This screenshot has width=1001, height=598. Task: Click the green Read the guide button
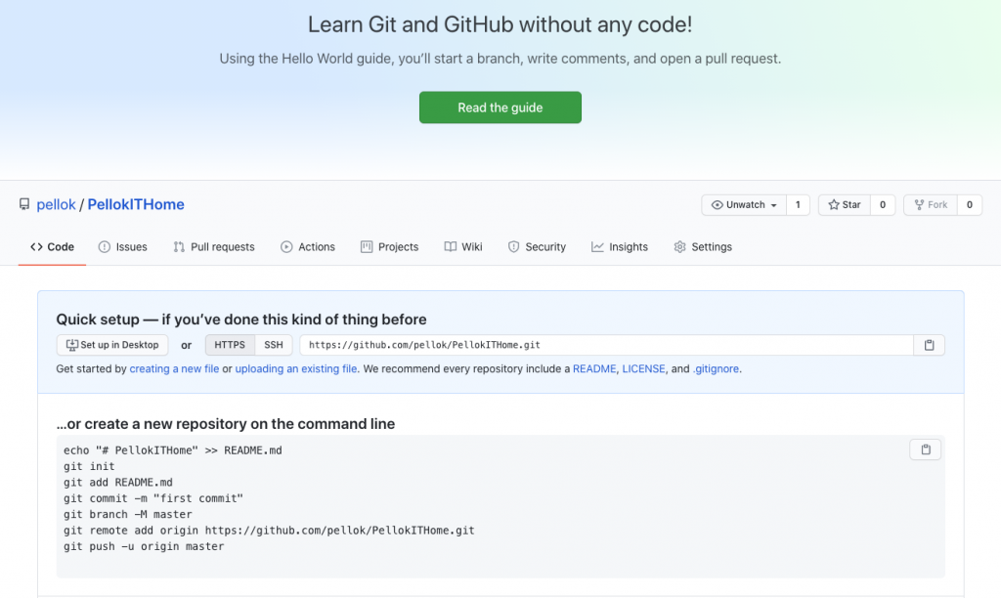pyautogui.click(x=500, y=107)
